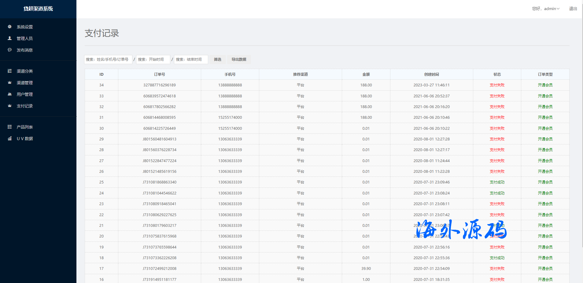Screen dimensions: 583x283
Task: Click order number 327887716296189
Action: pos(159,85)
